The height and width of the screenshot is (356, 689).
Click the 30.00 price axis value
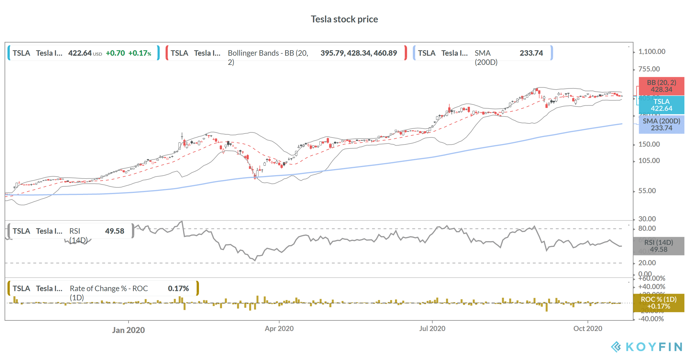tap(647, 219)
